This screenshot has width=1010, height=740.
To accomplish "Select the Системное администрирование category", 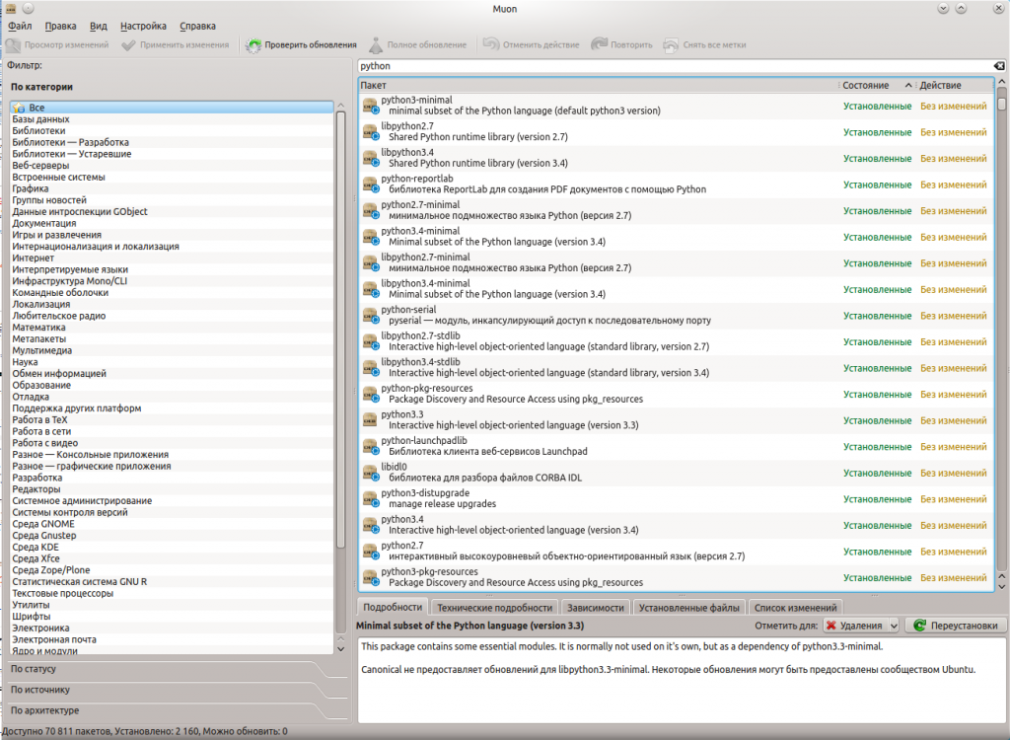I will tap(172, 501).
